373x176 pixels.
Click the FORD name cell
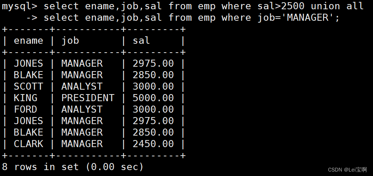[x=26, y=109]
